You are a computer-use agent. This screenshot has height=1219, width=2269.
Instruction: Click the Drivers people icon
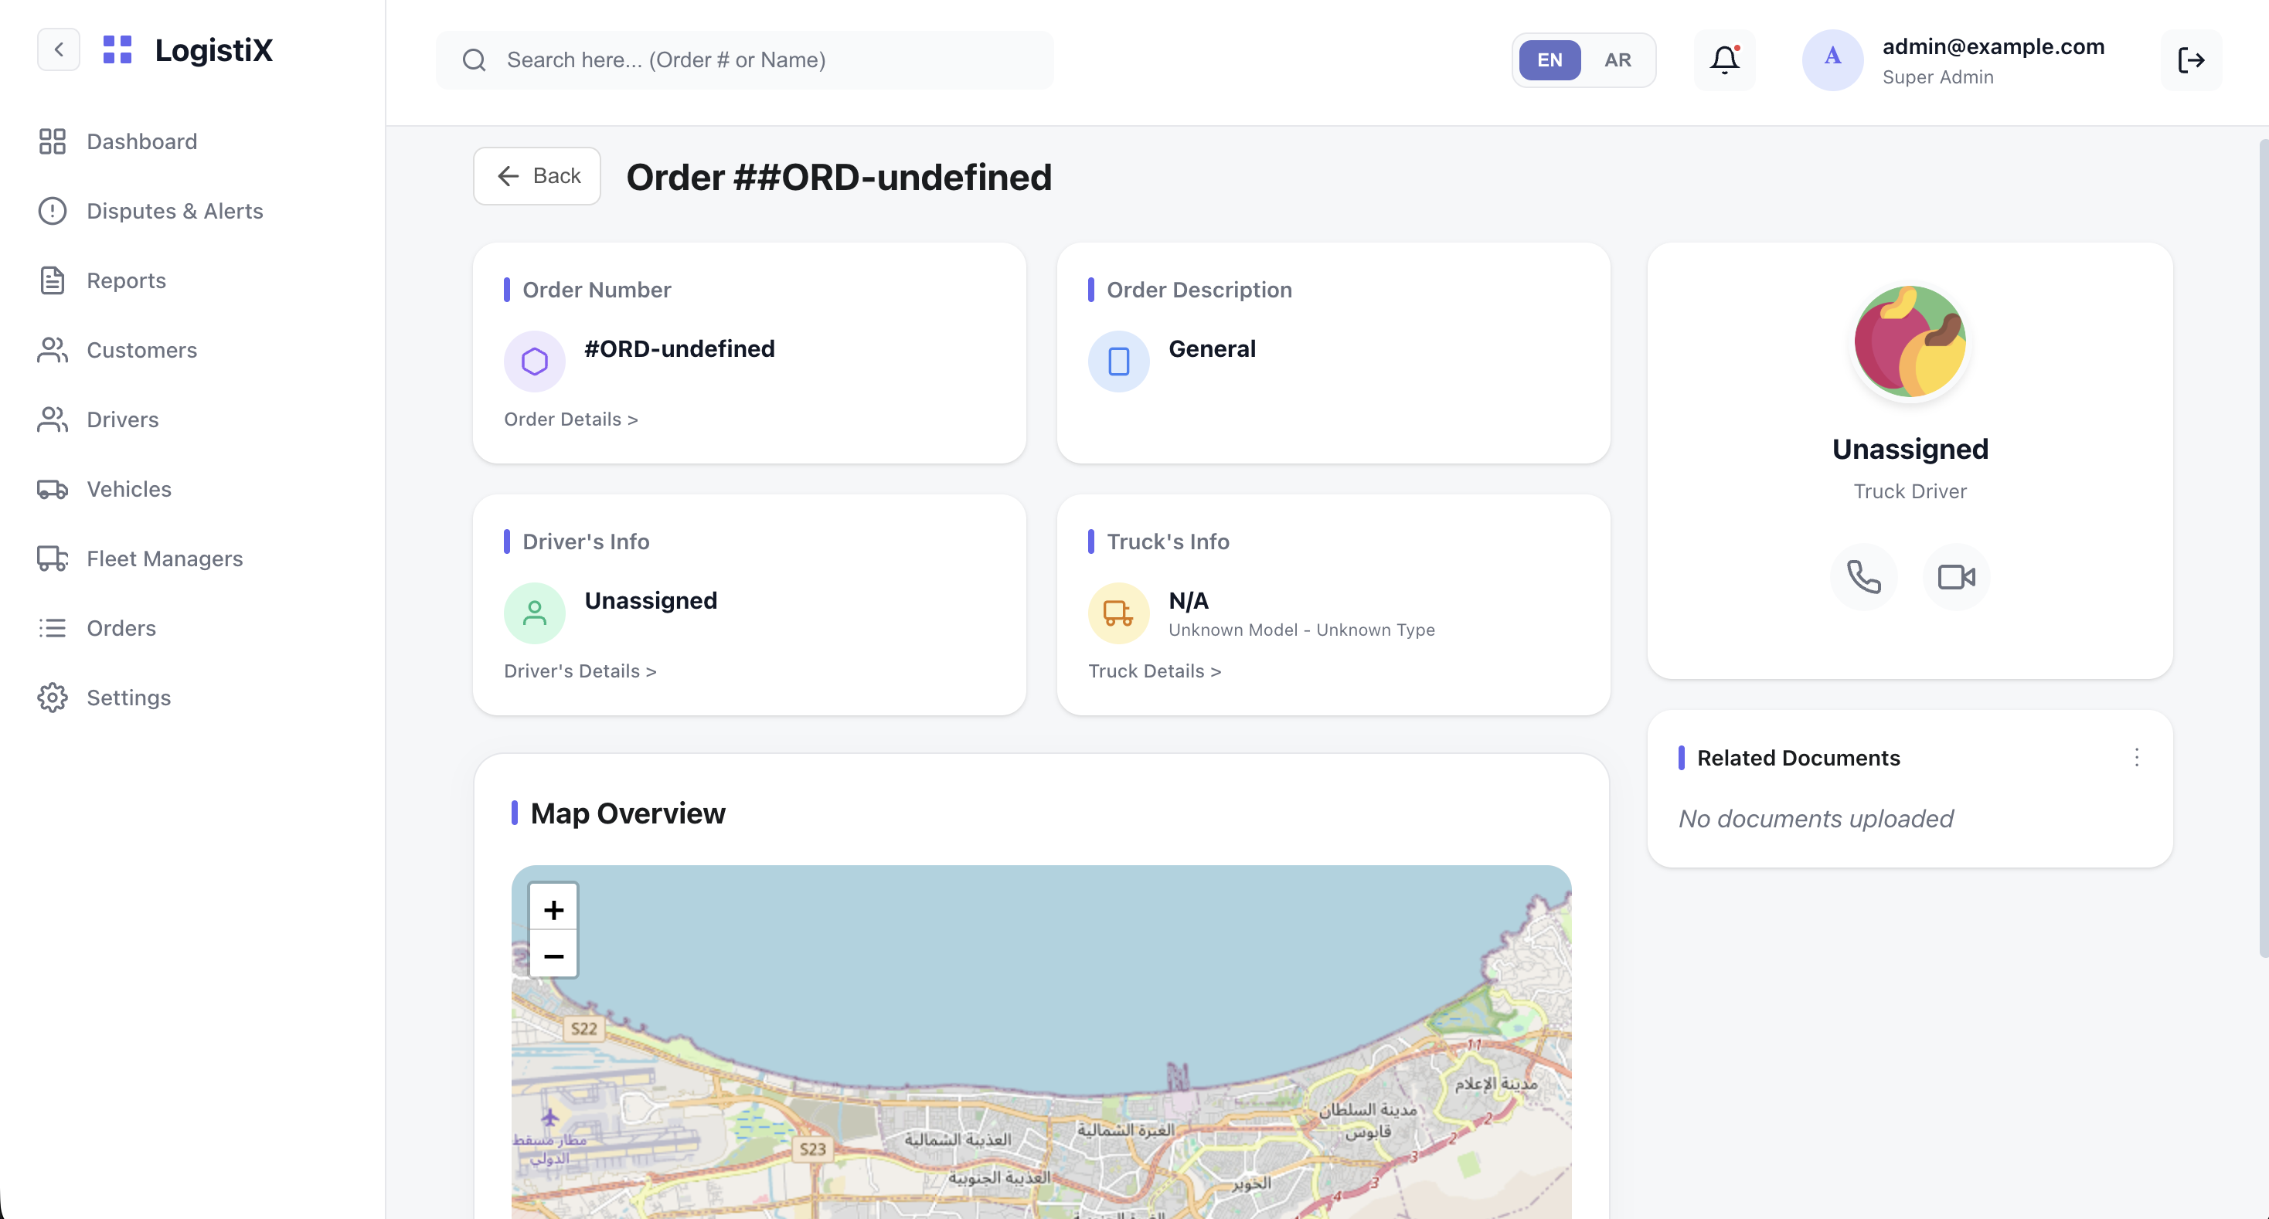click(53, 419)
